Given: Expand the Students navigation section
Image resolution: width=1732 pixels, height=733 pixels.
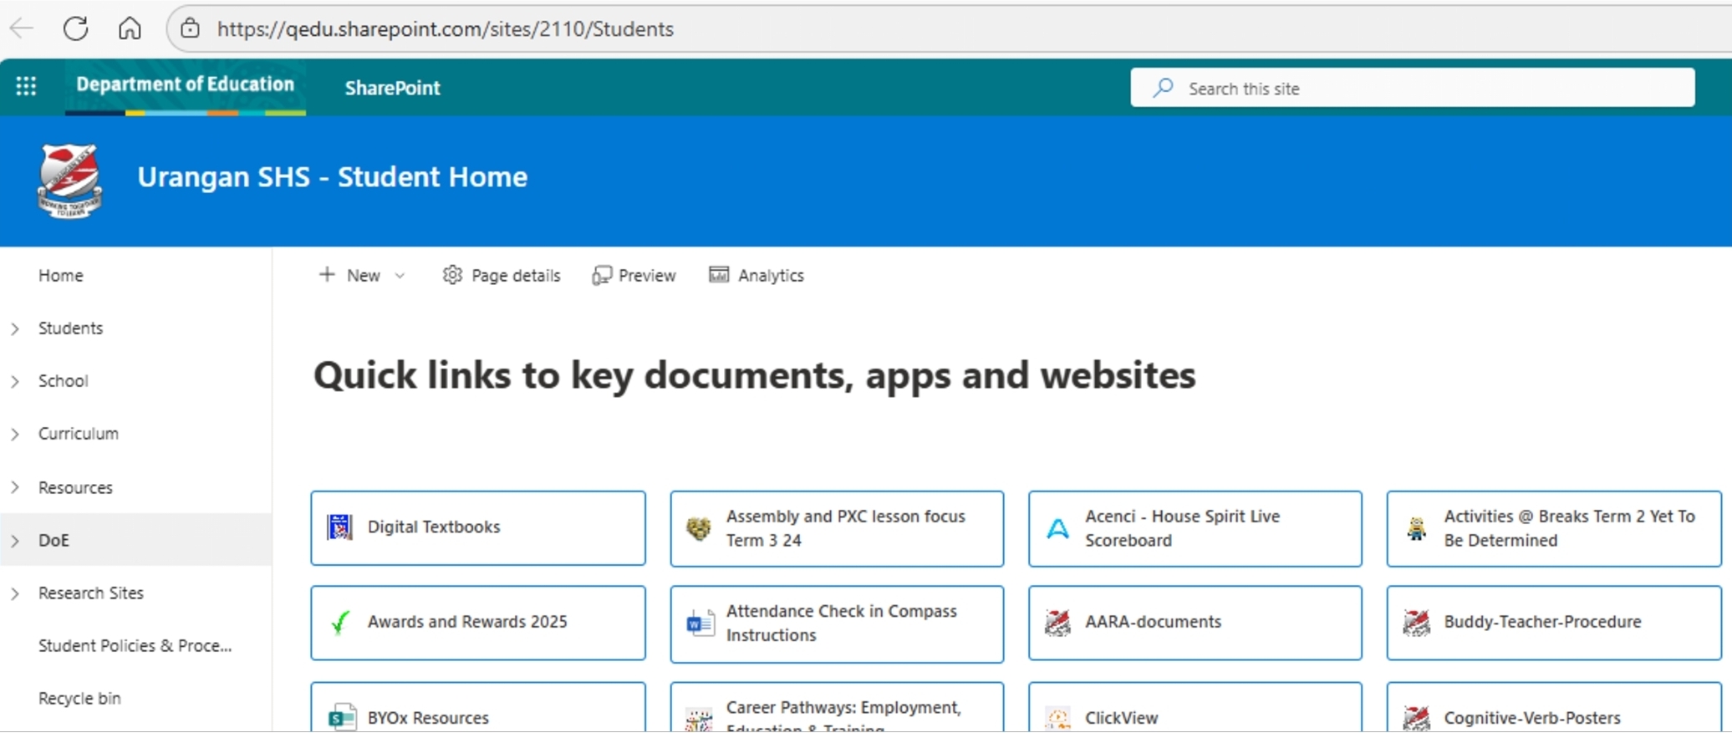Looking at the screenshot, I should [x=15, y=328].
